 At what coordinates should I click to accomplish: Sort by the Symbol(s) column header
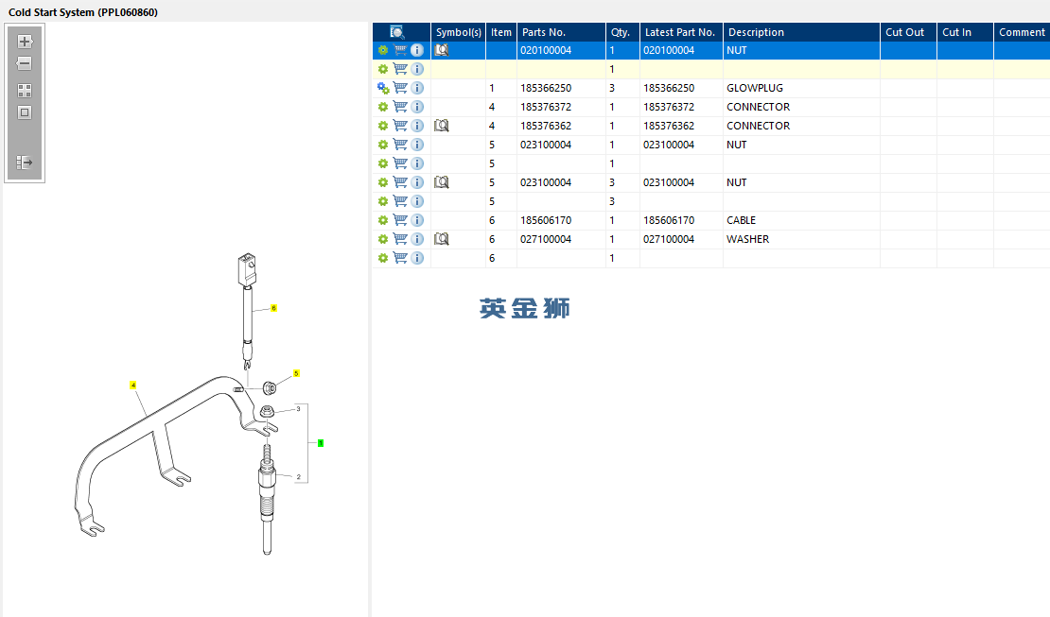[458, 32]
